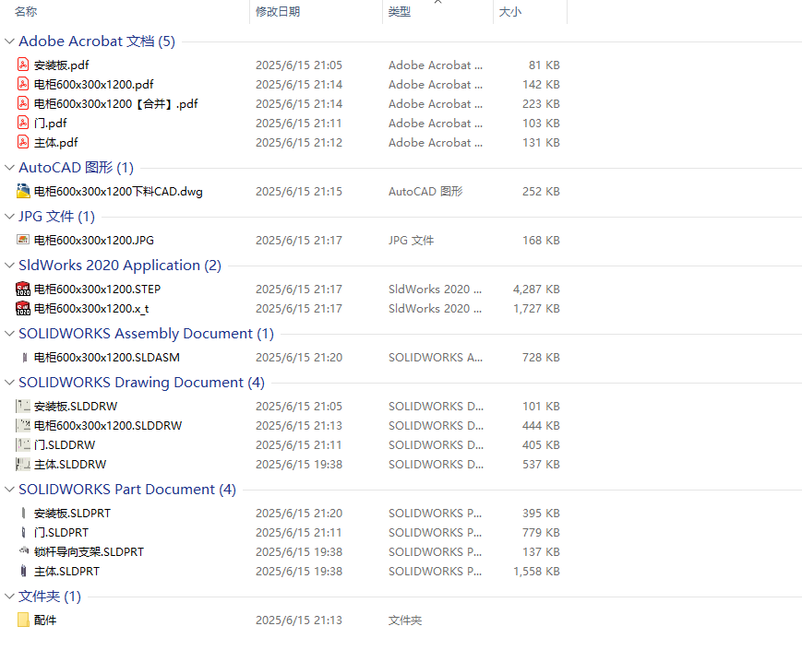Select the file name 门.SLDPRT
This screenshot has width=802, height=650.
click(61, 533)
